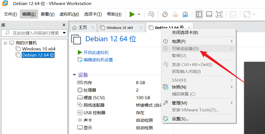Open the 电源(P) submenu
This screenshot has width=265, height=134.
[x=199, y=42]
